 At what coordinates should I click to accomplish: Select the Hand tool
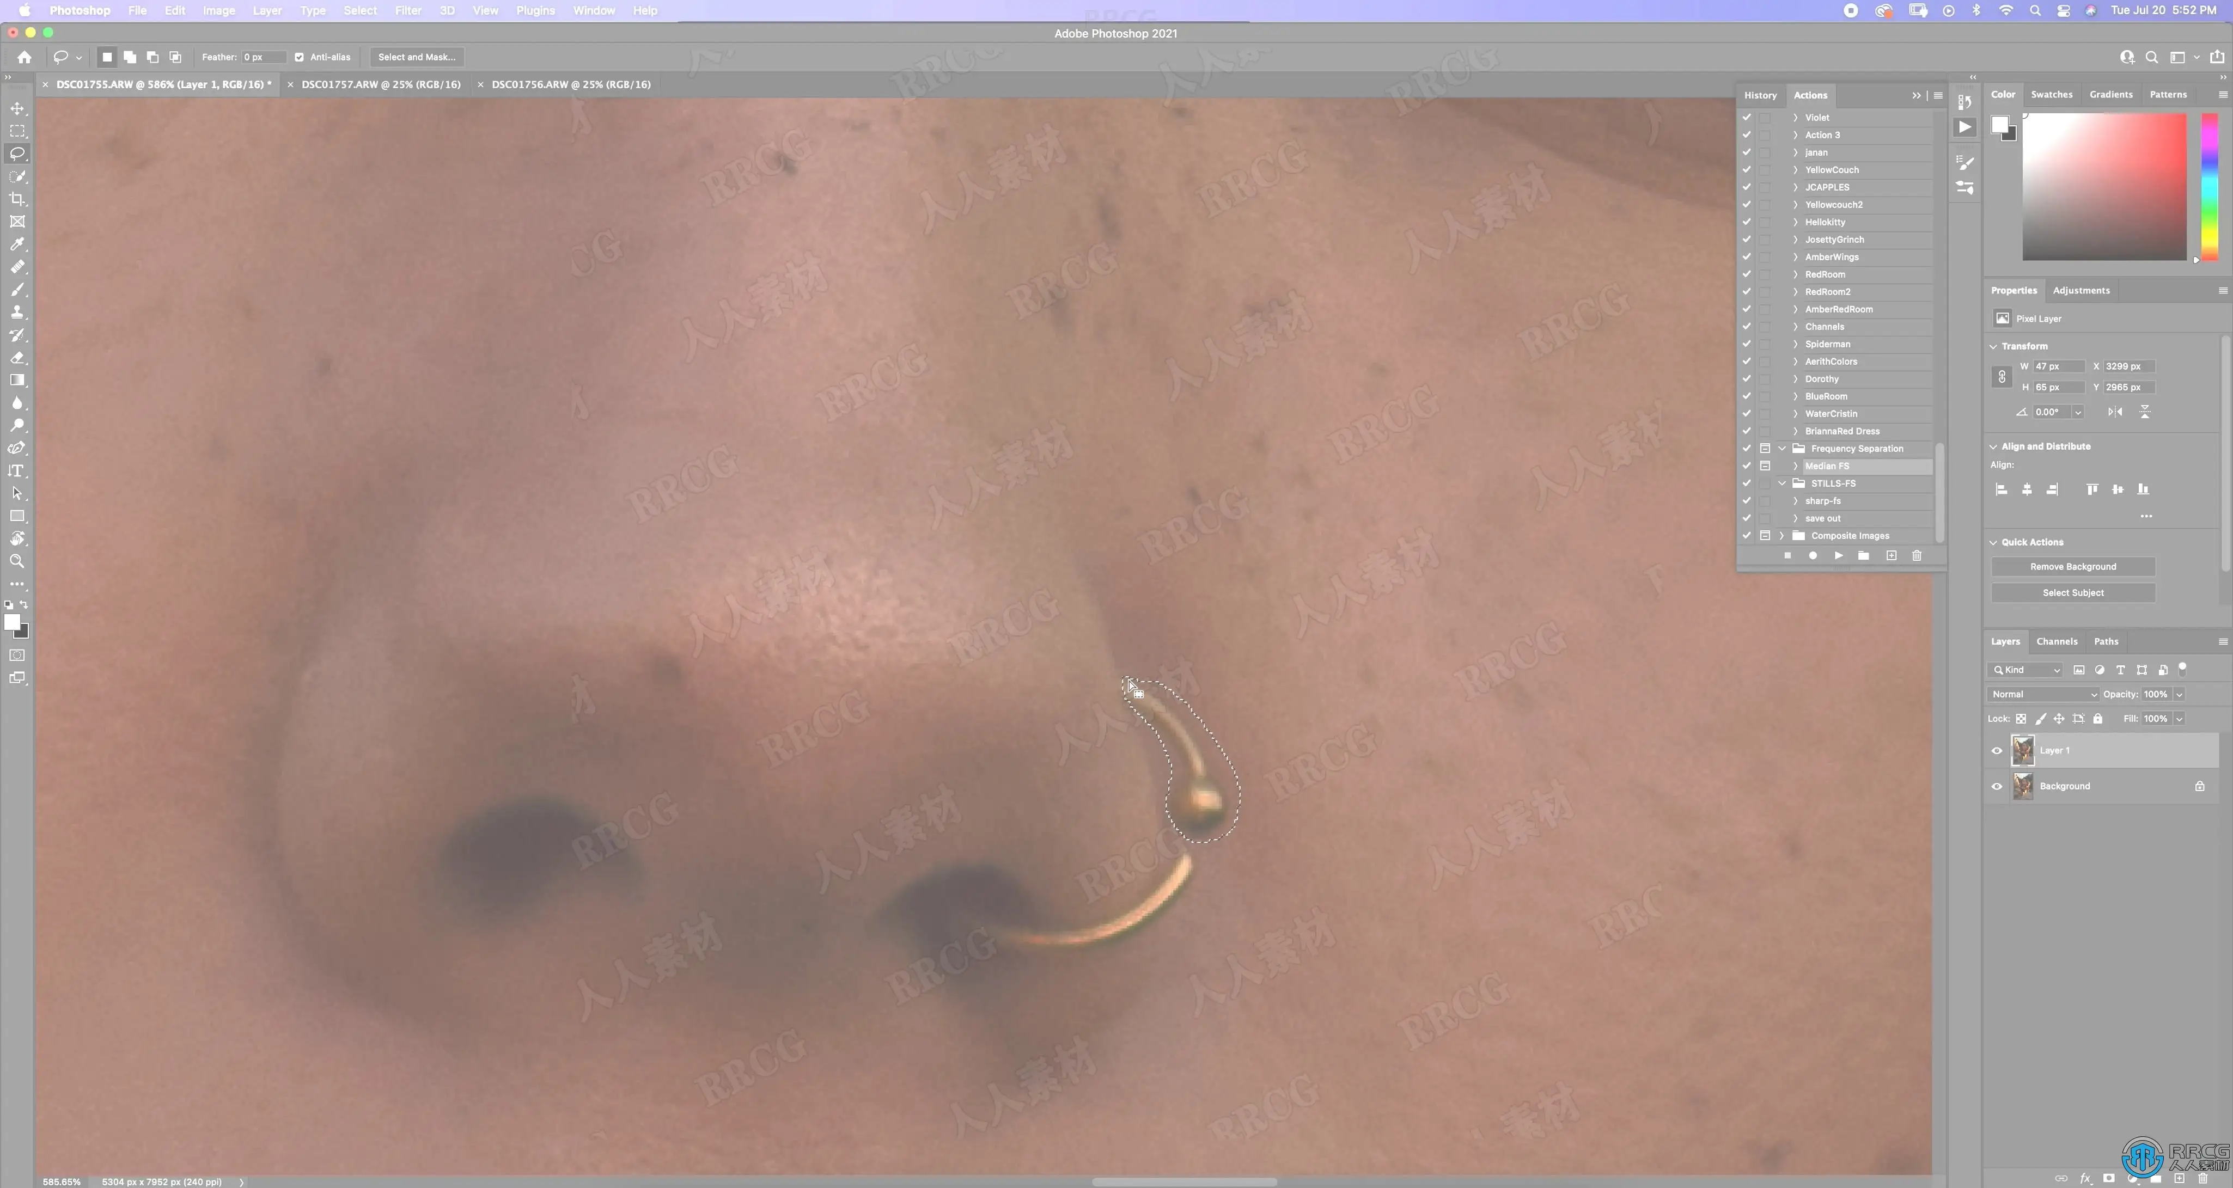tap(17, 538)
